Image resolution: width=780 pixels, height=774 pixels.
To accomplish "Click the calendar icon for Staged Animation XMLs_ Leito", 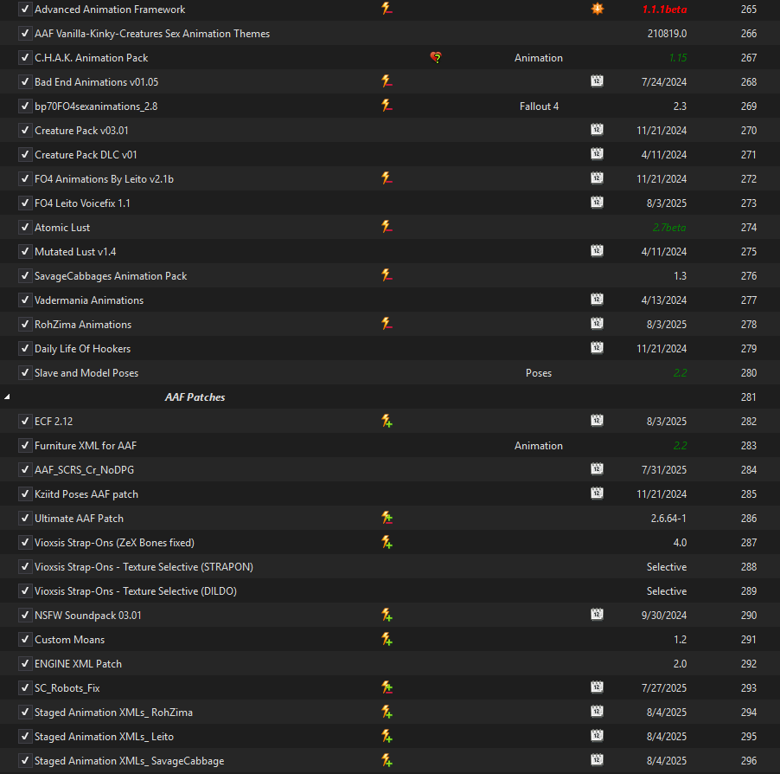I will (597, 736).
